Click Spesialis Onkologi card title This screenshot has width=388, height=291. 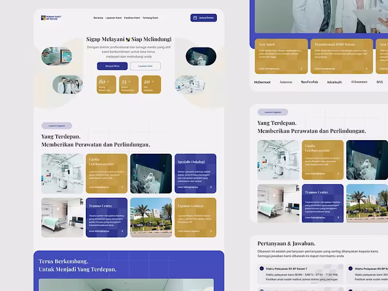tap(191, 162)
